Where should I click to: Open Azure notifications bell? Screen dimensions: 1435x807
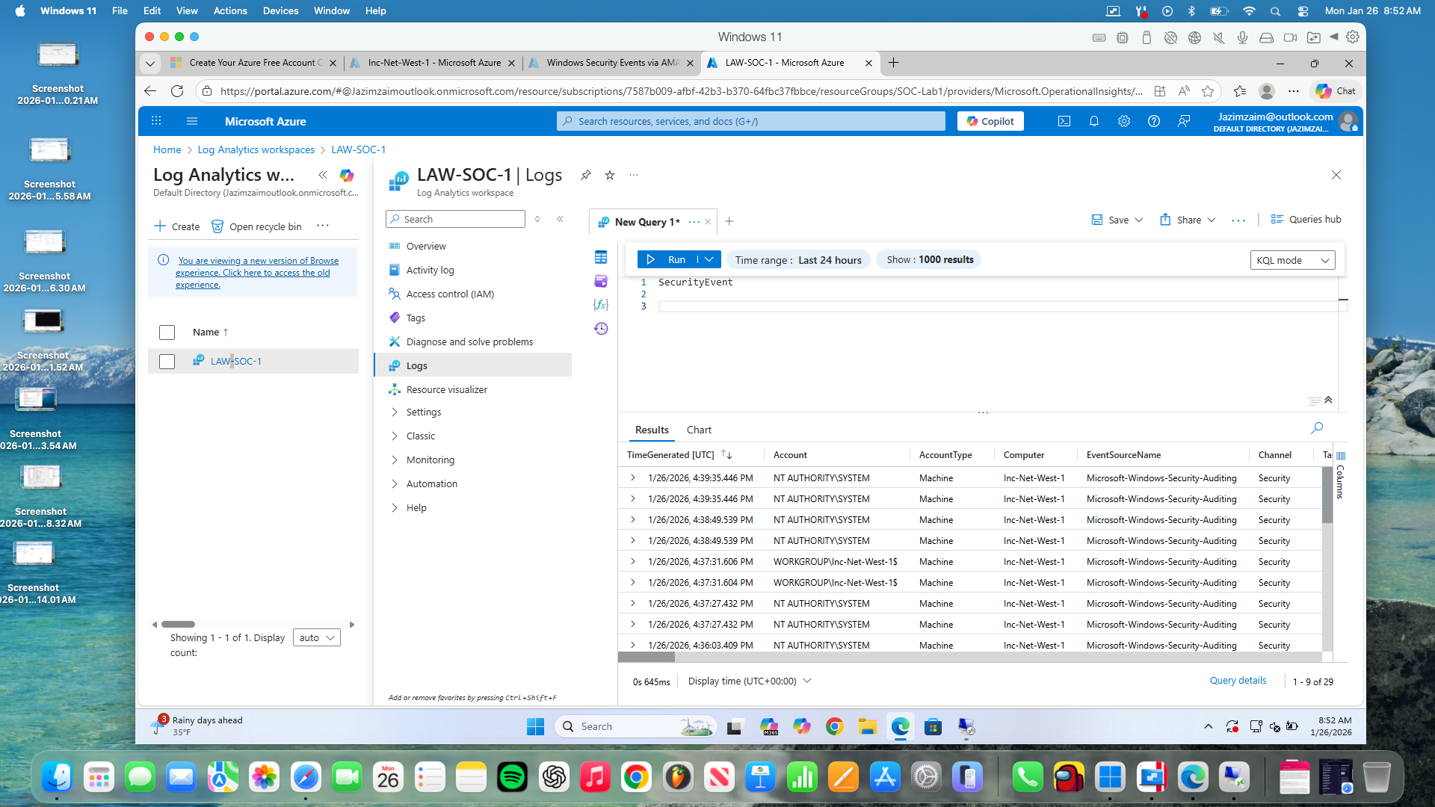[x=1093, y=121]
